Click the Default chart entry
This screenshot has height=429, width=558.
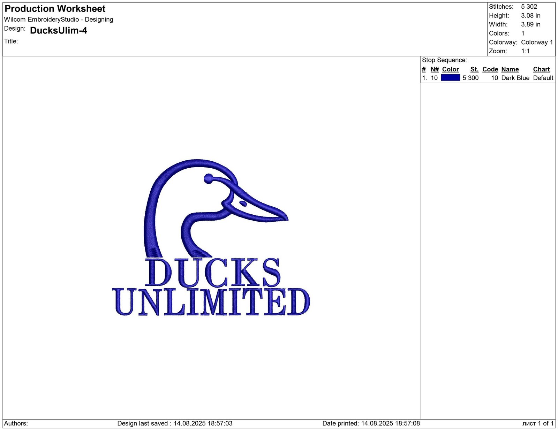[543, 78]
